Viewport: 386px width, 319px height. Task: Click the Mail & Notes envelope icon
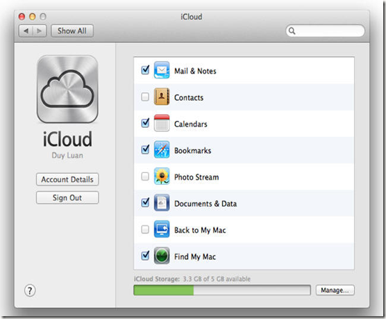162,70
